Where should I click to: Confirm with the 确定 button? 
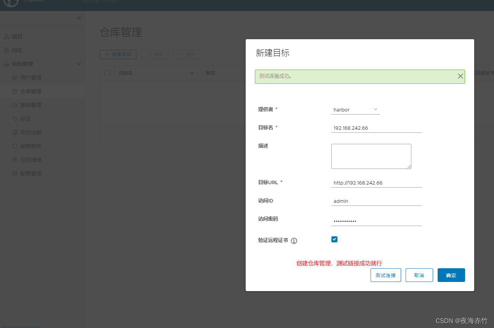point(451,275)
